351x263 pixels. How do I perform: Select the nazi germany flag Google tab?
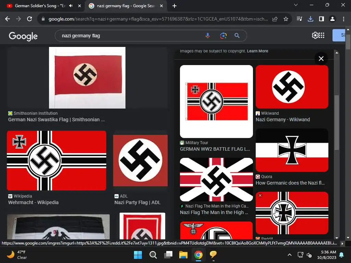tap(126, 6)
